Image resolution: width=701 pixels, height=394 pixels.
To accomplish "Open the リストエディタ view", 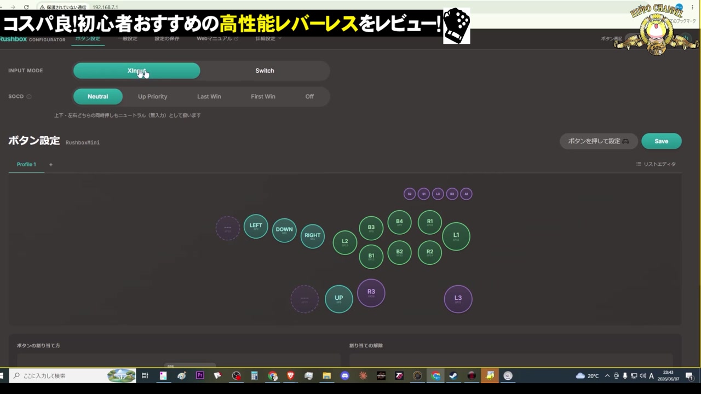I will click(x=656, y=164).
